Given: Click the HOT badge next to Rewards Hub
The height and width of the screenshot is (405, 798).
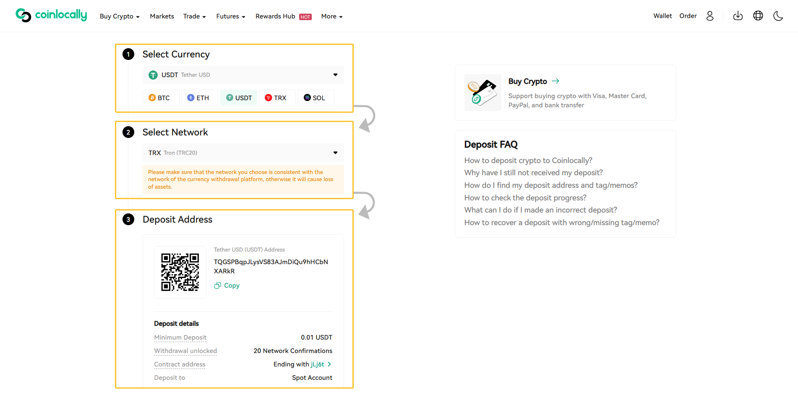Looking at the screenshot, I should click(x=305, y=17).
